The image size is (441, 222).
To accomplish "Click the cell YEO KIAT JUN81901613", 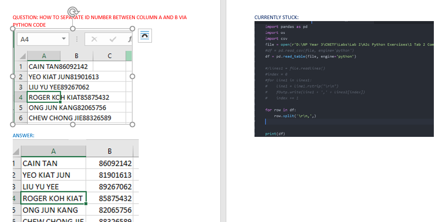I will [64, 77].
